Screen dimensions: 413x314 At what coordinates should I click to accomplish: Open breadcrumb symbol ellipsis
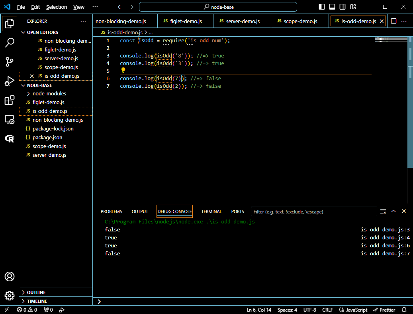(151, 32)
